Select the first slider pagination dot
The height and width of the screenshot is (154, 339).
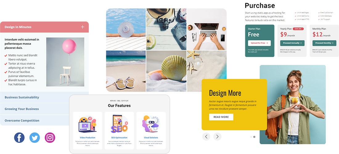(251, 137)
